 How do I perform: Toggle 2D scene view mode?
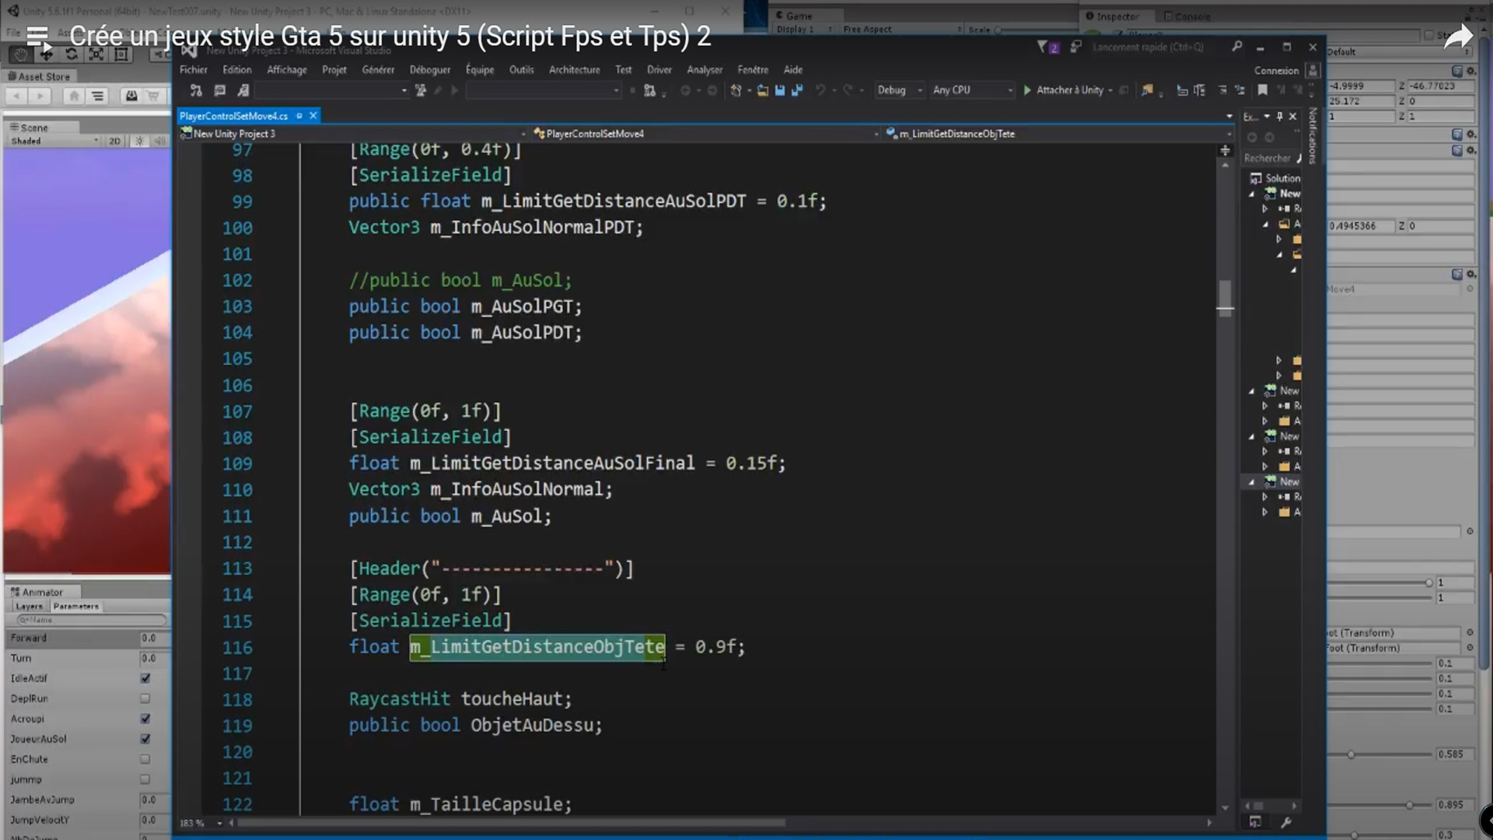point(114,141)
